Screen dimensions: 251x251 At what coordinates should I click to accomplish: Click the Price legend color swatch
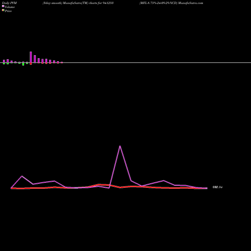pyautogui.click(x=3, y=10)
